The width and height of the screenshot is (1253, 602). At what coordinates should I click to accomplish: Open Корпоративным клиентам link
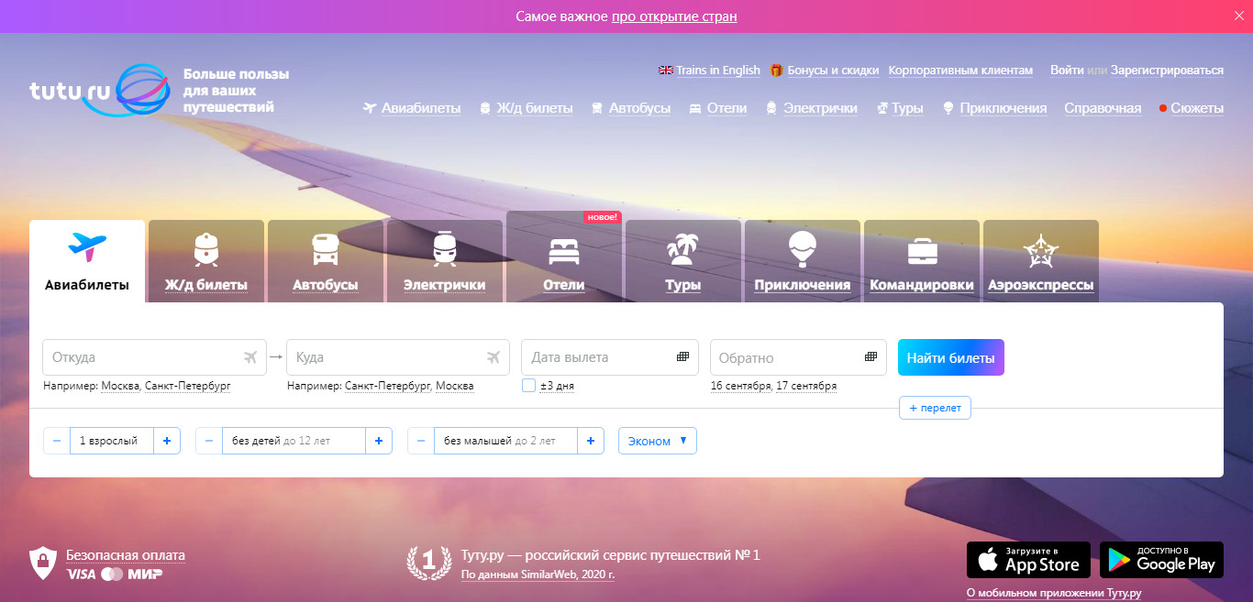coord(960,70)
